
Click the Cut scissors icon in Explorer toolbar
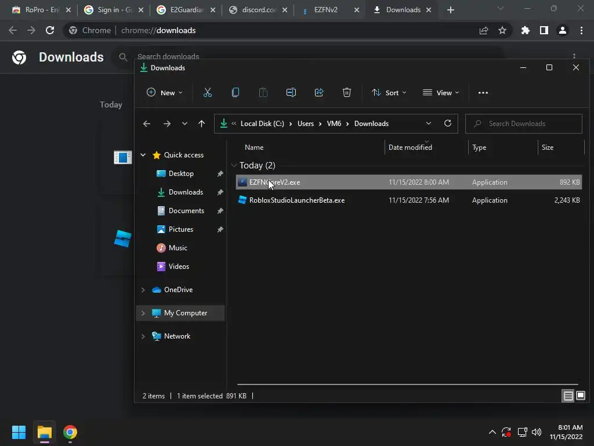click(x=207, y=92)
